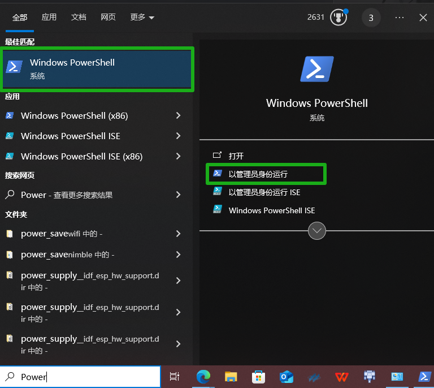Open the three-dots options menu
Image resolution: width=434 pixels, height=388 pixels.
(399, 18)
